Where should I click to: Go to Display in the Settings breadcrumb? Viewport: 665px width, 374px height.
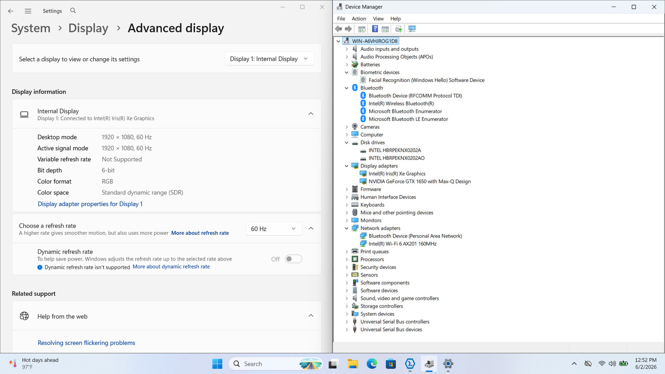click(88, 28)
